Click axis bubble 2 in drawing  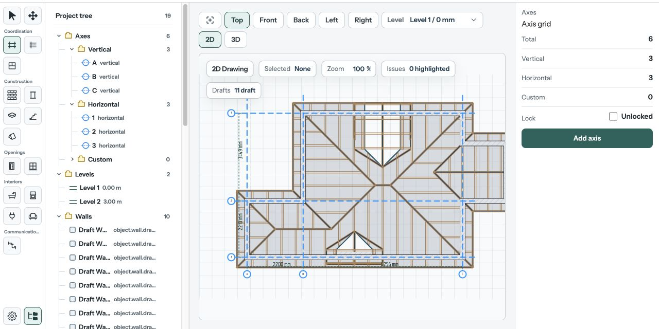click(x=231, y=201)
